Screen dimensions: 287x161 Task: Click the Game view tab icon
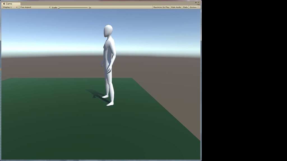(x=4, y=3)
